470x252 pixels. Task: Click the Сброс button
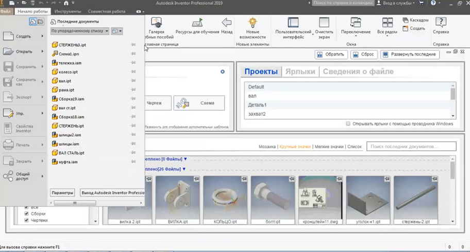[364, 55]
